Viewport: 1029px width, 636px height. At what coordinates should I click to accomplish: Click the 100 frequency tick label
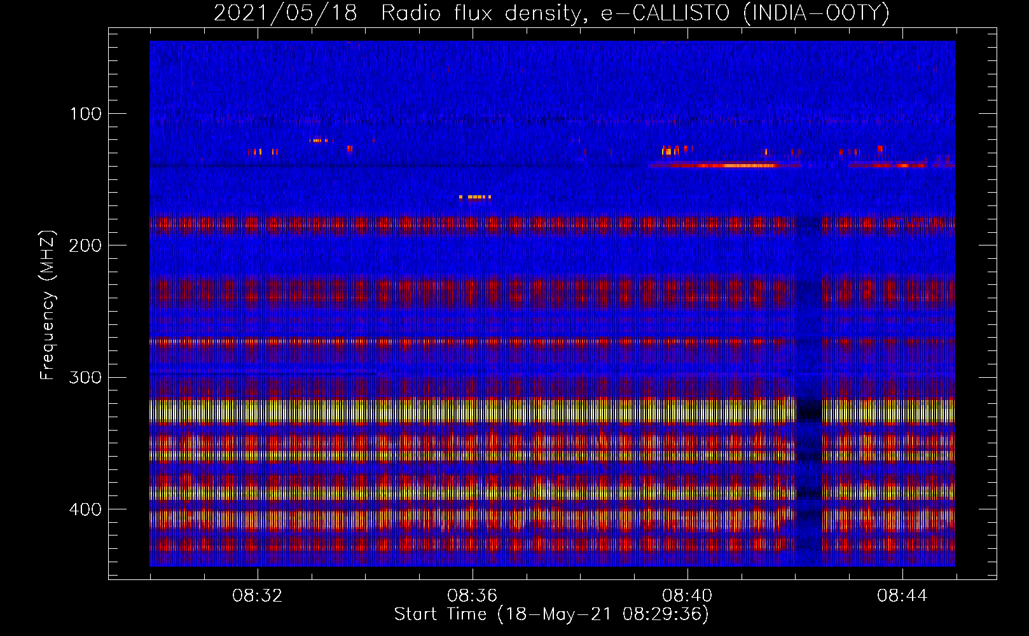(x=86, y=114)
